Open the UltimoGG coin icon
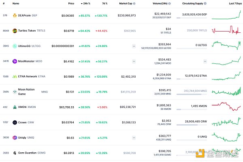243x162 pixels. point(15,46)
